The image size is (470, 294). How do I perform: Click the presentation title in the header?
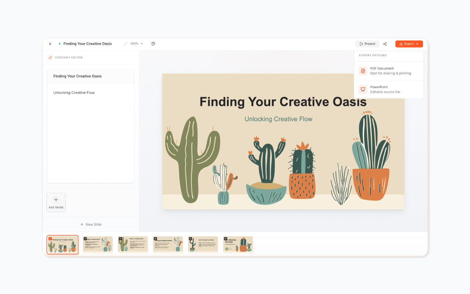(87, 44)
